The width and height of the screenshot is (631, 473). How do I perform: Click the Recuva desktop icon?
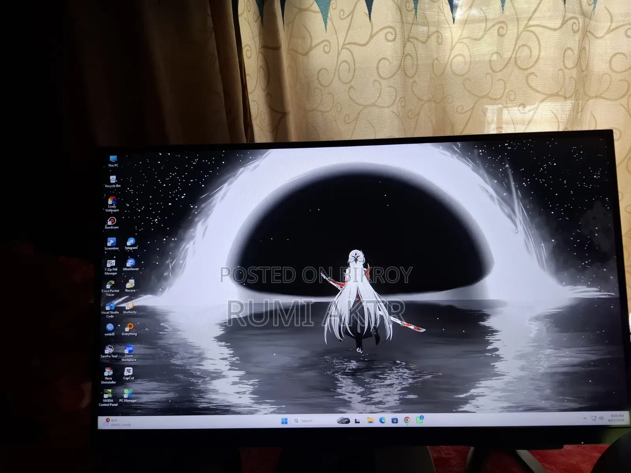130,286
